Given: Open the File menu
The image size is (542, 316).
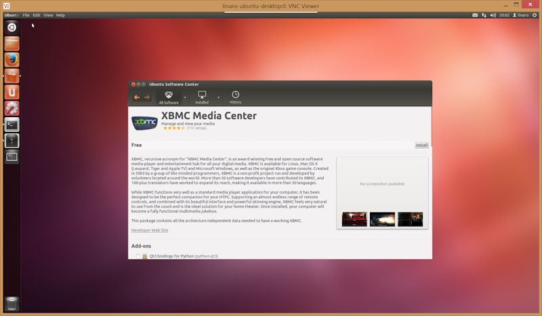Looking at the screenshot, I should click(26, 15).
